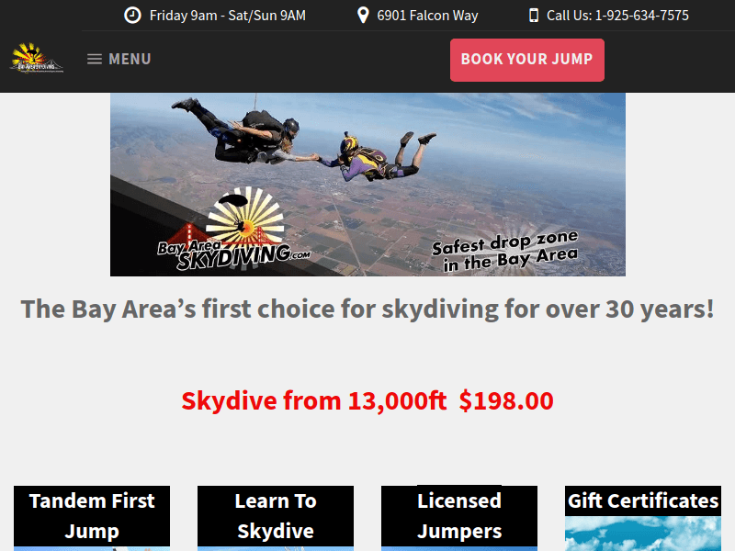Viewport: 735px width, 551px height.
Task: Click the Bay Area's first choice headline
Action: (x=367, y=309)
